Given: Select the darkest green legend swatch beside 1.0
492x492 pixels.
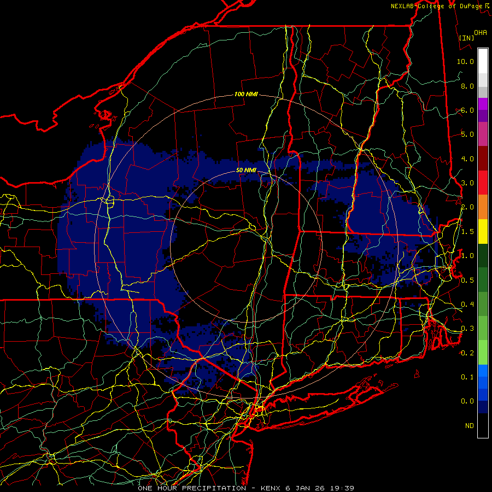Looking at the screenshot, I should (x=483, y=255).
